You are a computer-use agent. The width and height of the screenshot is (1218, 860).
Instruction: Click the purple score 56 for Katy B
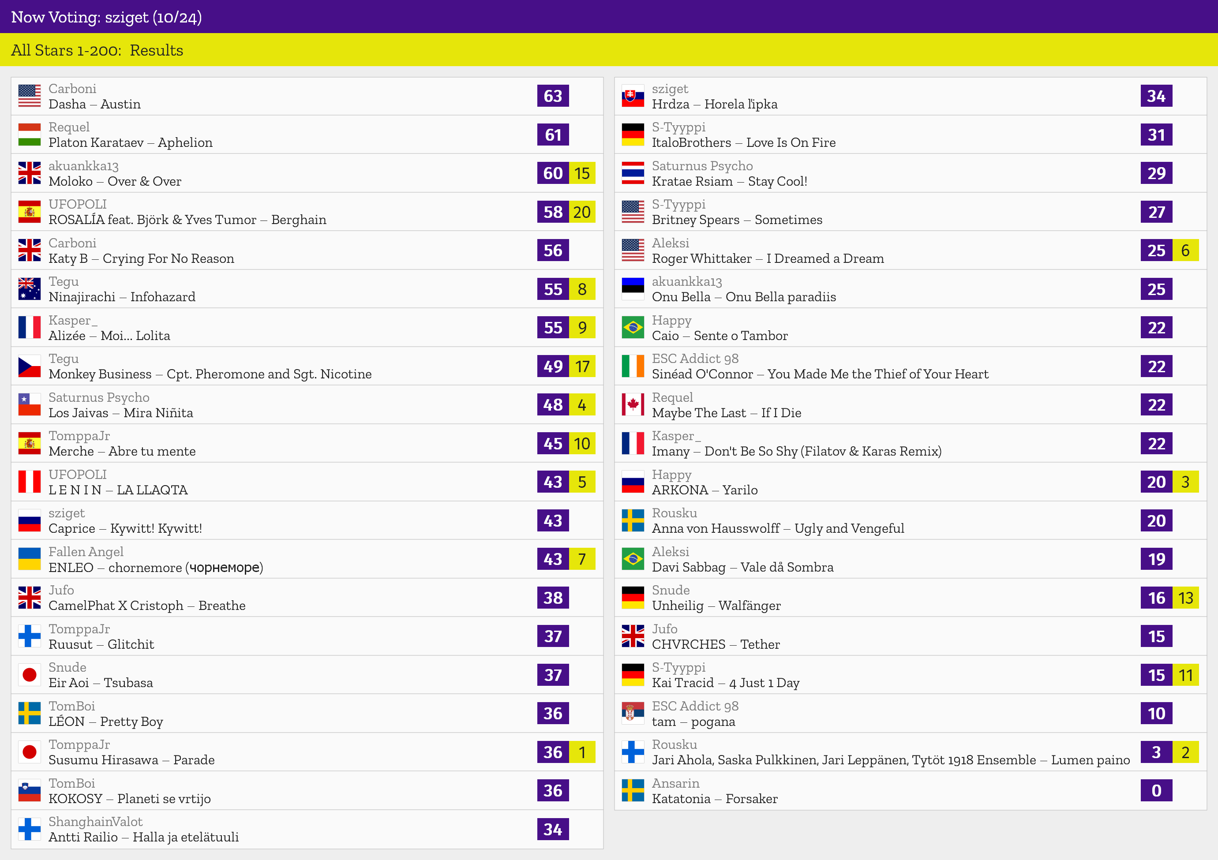[553, 250]
